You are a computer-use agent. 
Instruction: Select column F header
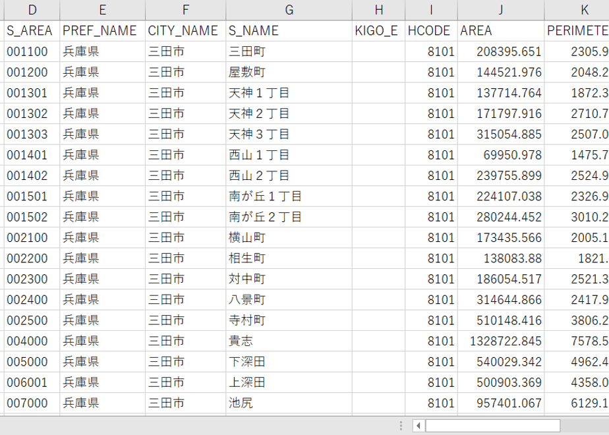[186, 10]
